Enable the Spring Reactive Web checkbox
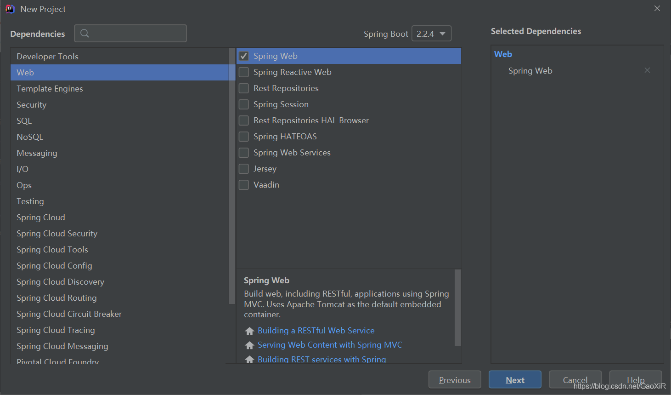 (244, 72)
